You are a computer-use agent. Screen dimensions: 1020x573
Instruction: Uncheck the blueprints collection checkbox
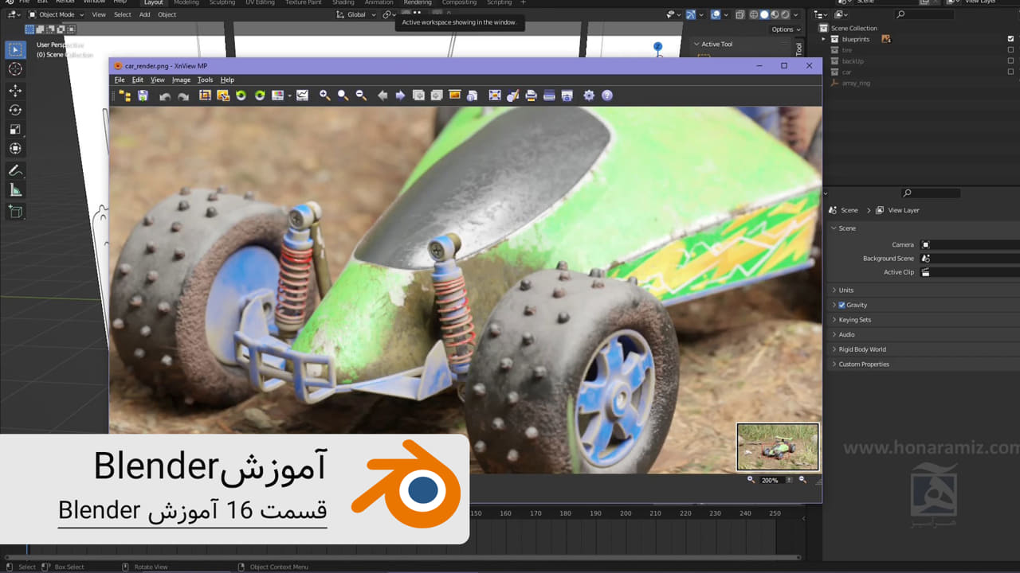[1010, 39]
